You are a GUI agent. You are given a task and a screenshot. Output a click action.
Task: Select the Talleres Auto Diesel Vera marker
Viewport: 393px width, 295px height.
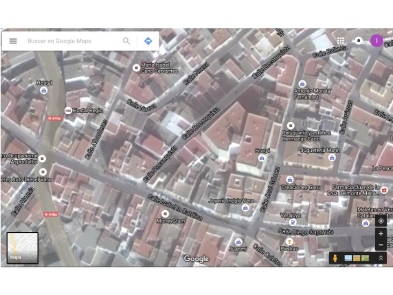point(43,172)
